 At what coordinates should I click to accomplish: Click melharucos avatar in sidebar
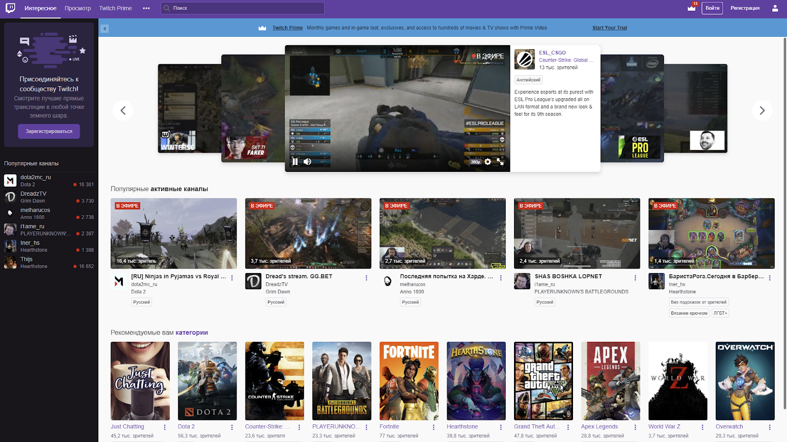[x=10, y=213]
